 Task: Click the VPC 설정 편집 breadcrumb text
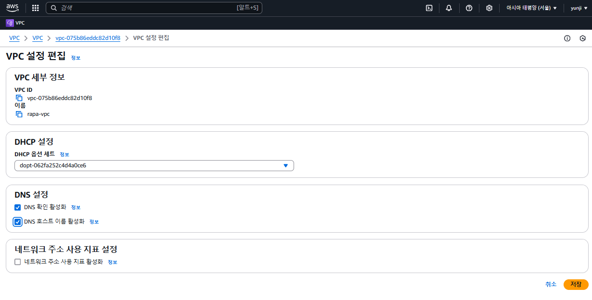click(151, 38)
